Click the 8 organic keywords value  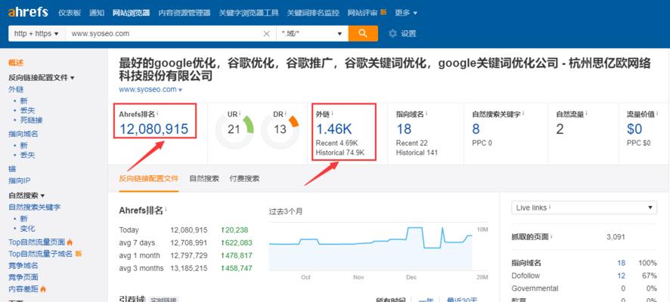(x=476, y=128)
